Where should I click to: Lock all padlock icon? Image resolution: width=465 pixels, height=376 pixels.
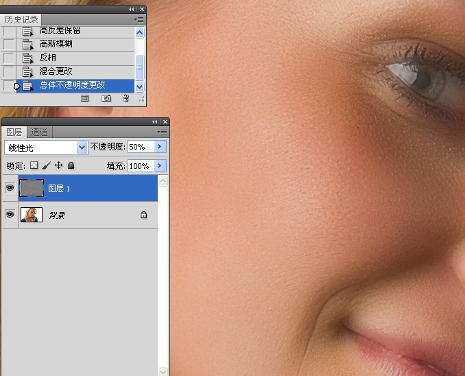coord(71,165)
